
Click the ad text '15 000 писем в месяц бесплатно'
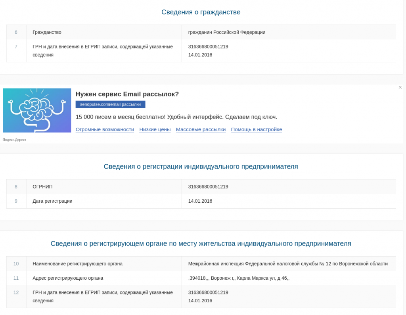[x=176, y=117]
